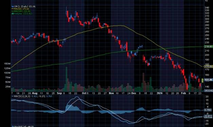
Task: Click the -20 level on the MACD axis
Action: point(207,124)
